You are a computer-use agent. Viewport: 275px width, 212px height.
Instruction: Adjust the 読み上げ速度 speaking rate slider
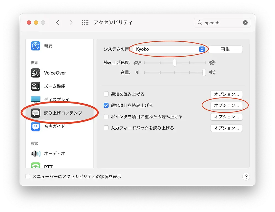coord(174,63)
